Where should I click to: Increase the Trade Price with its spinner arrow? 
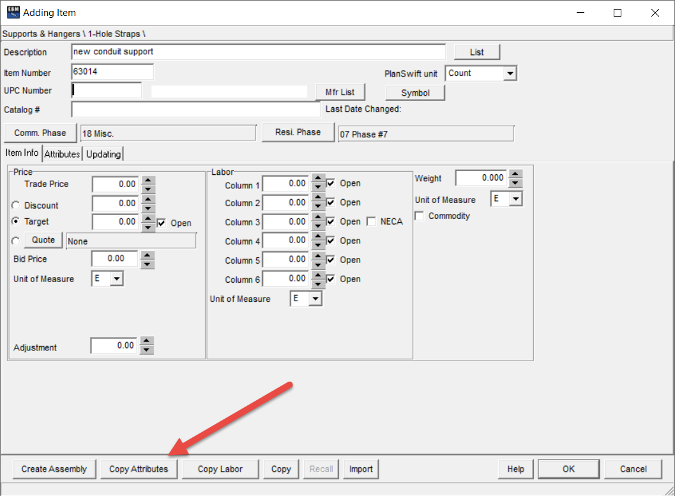pos(148,181)
